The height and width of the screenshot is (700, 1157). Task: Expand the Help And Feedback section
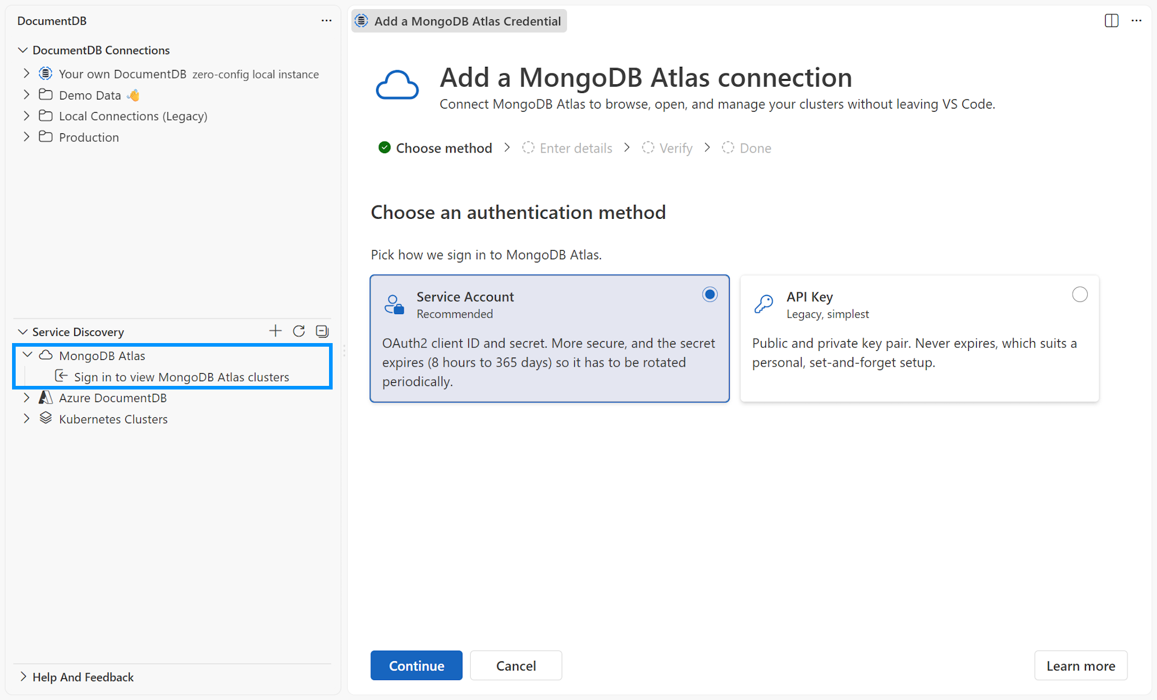23,676
